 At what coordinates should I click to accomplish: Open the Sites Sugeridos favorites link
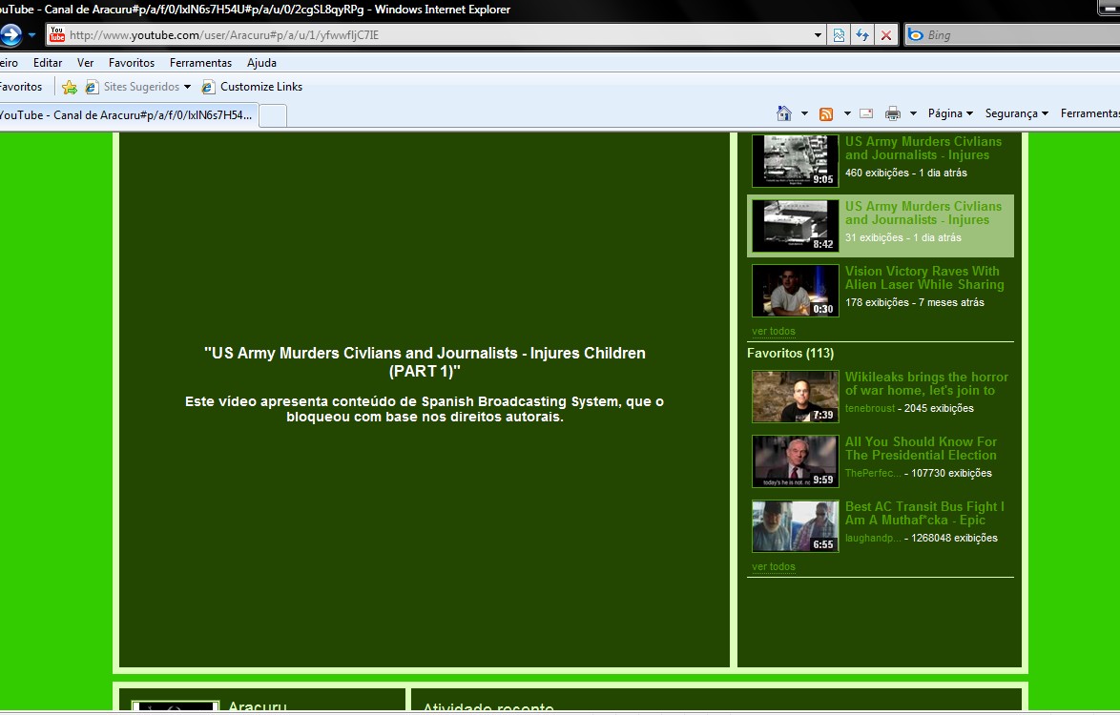pos(134,87)
